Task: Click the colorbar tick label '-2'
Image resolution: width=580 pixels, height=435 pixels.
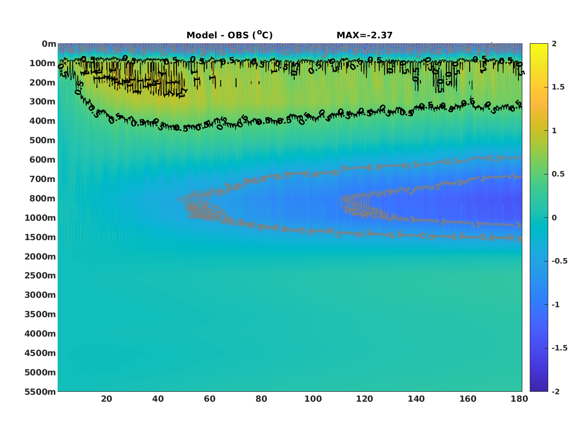Action: click(x=556, y=391)
